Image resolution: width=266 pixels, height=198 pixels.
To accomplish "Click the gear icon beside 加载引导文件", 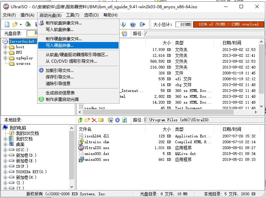I will [41, 70].
